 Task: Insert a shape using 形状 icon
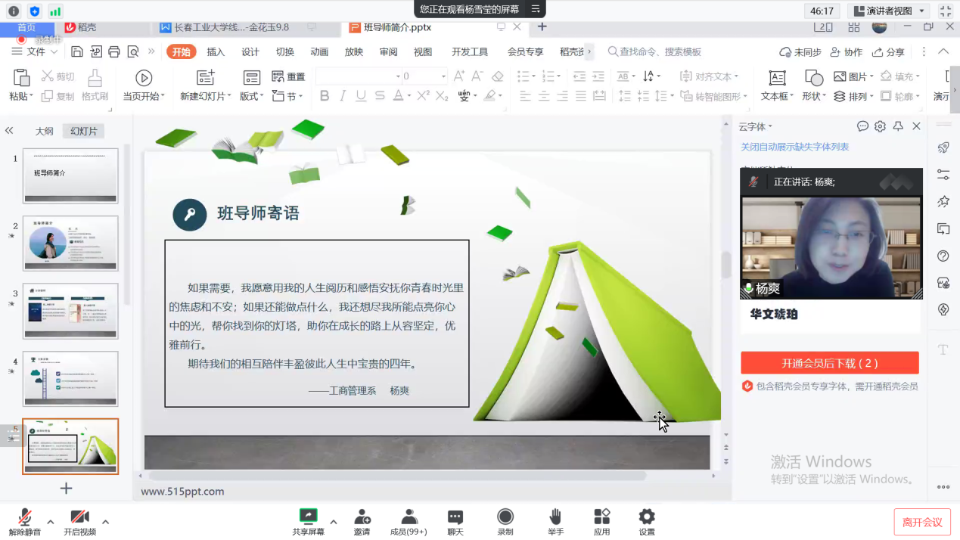tap(812, 82)
